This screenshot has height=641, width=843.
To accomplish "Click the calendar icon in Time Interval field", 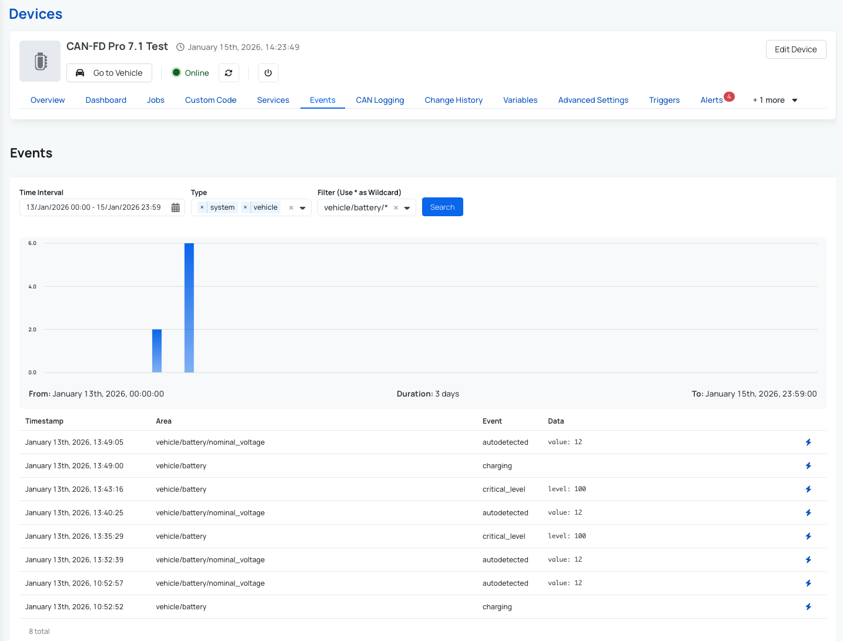I will coord(175,207).
